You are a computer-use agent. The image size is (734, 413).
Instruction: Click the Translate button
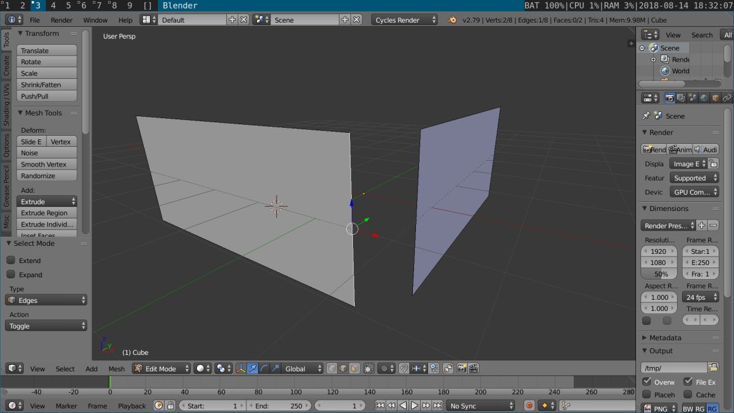pos(47,50)
